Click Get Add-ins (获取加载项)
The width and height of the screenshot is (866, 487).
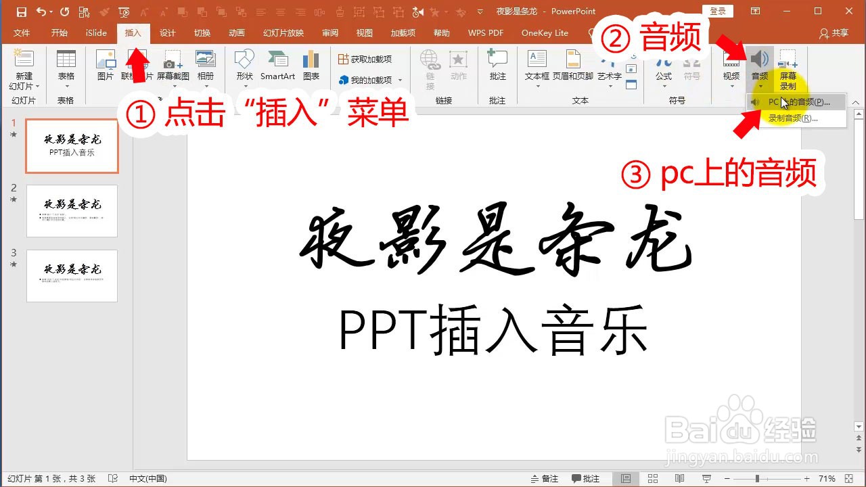pyautogui.click(x=365, y=60)
